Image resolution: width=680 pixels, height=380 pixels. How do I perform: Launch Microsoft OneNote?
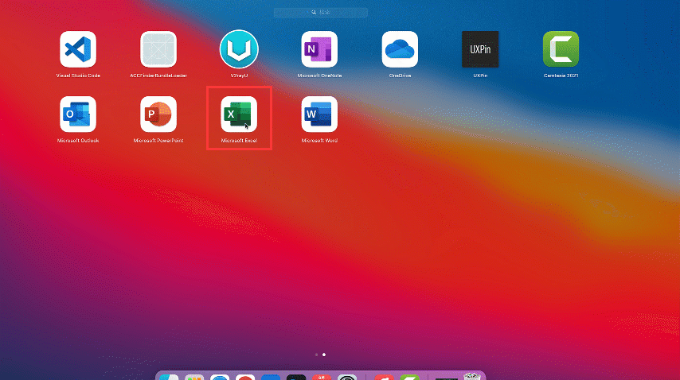tap(319, 49)
